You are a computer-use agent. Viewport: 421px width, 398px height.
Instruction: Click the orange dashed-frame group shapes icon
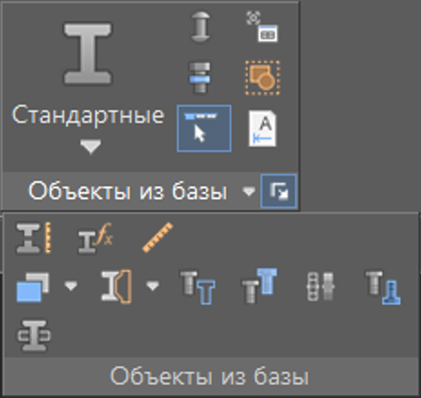tap(263, 78)
